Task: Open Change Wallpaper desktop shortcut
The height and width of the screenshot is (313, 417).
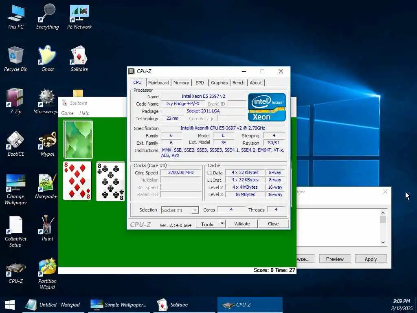Action: pyautogui.click(x=16, y=190)
